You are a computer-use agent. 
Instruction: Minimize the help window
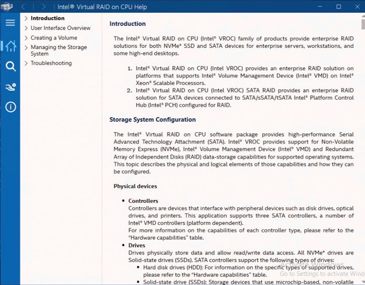click(320, 7)
